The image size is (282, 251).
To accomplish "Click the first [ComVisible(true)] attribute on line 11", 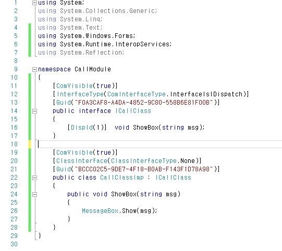I will [x=85, y=86].
